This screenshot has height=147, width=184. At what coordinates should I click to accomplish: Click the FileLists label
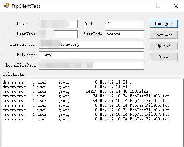point(14,74)
